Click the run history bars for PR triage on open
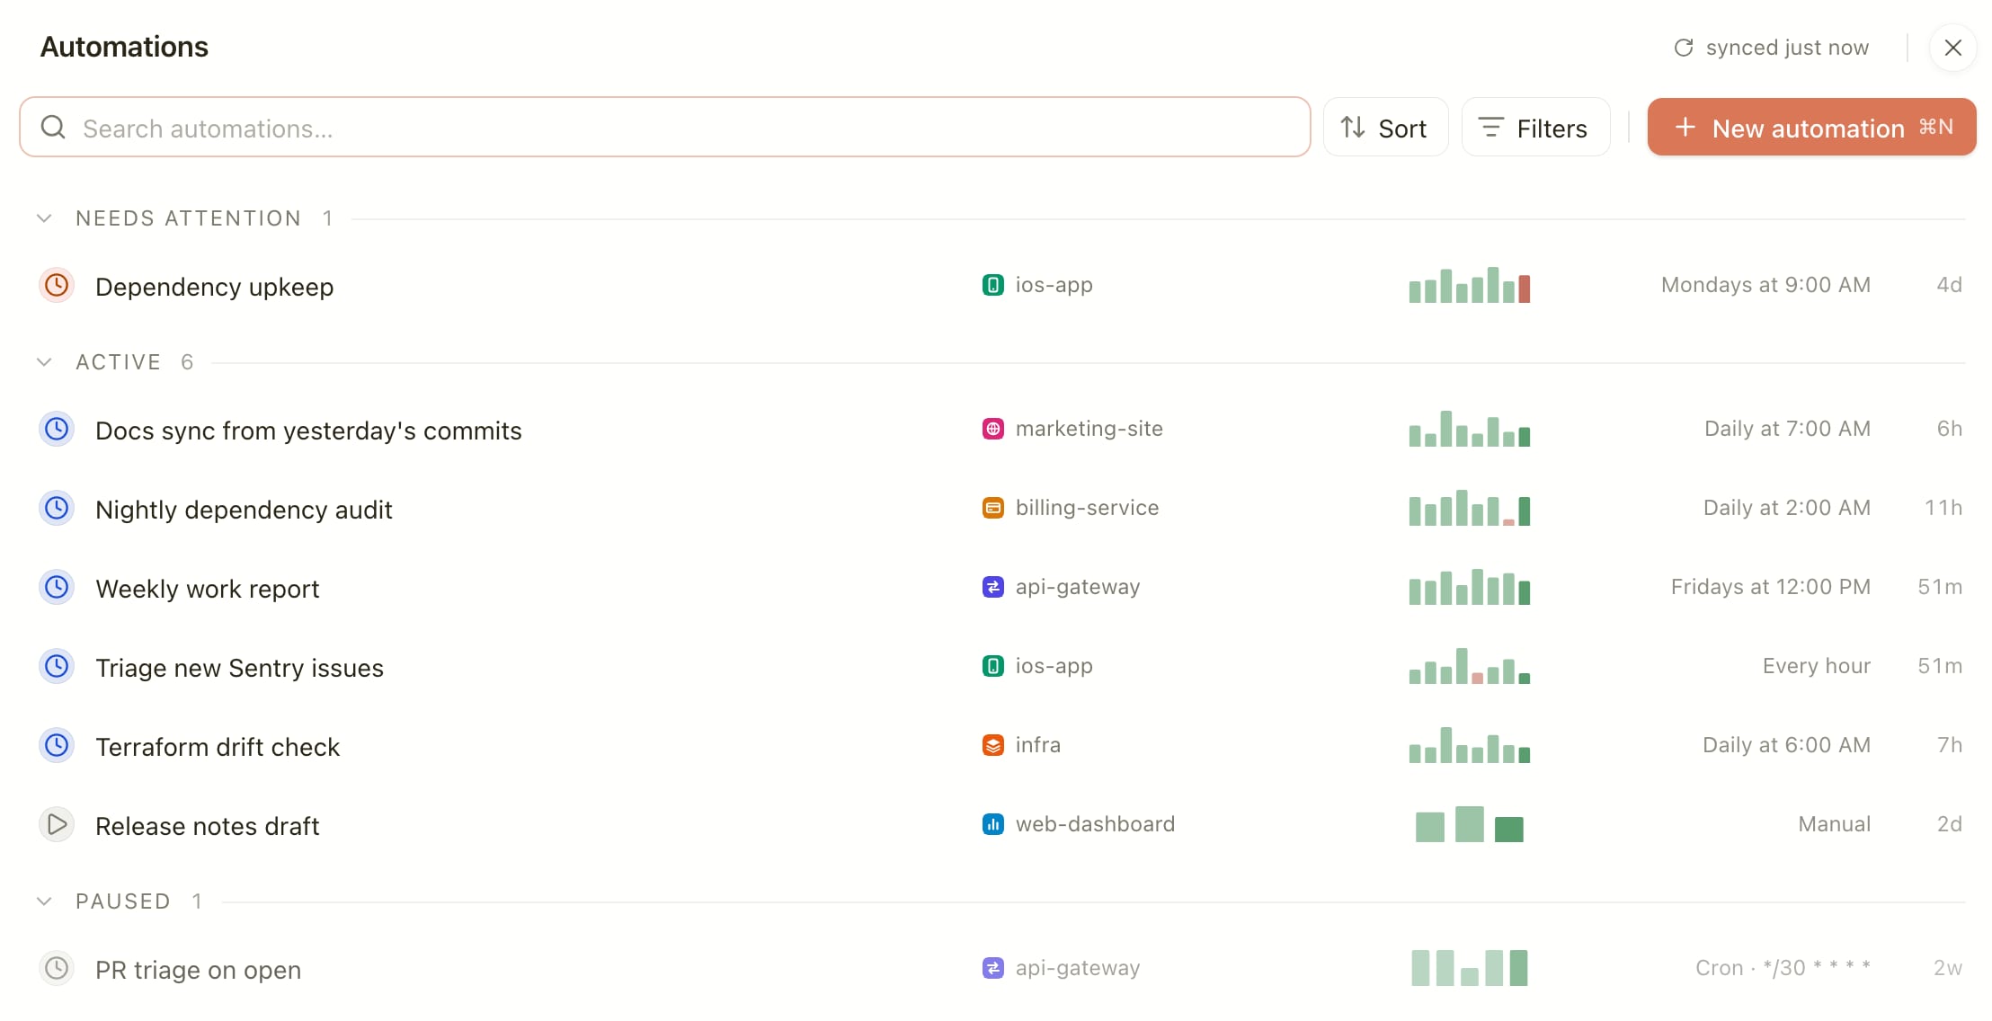Viewport: 1992px width, 1021px height. coord(1470,968)
